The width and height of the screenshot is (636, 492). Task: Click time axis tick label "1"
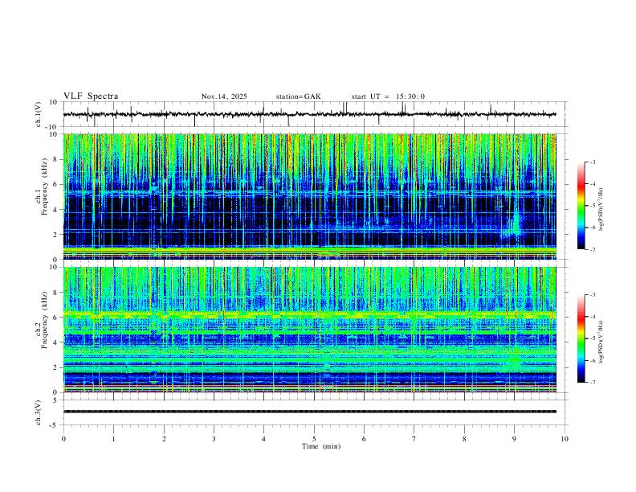click(x=113, y=439)
